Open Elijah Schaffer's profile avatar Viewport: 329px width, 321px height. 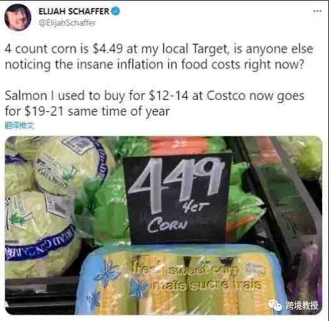(18, 17)
